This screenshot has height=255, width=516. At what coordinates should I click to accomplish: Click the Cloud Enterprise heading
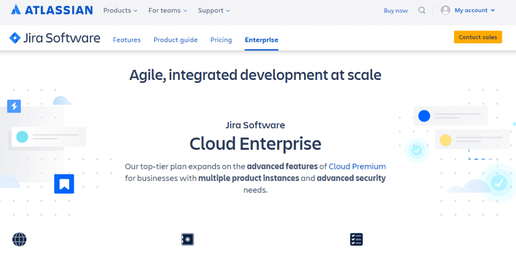click(x=255, y=144)
